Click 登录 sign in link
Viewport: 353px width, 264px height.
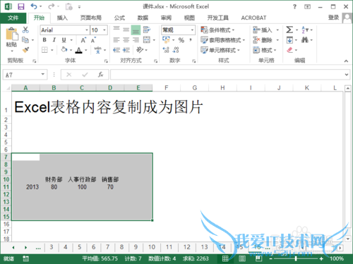(333, 18)
